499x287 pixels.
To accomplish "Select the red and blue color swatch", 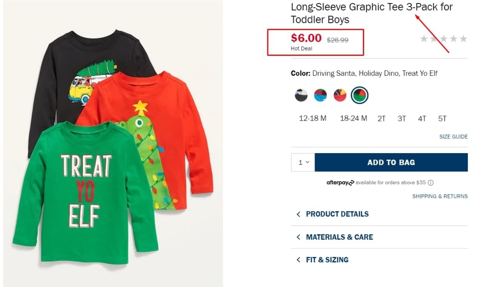I will [320, 95].
